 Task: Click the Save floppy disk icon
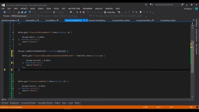click(22, 12)
